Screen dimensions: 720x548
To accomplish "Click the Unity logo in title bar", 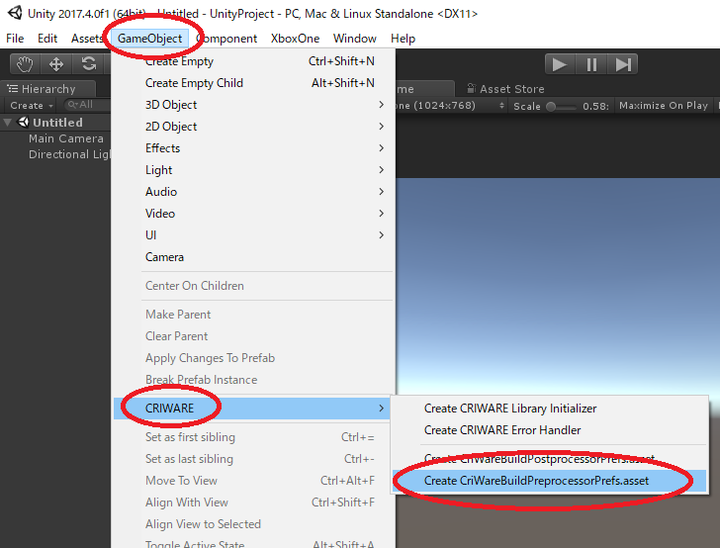I will point(15,13).
